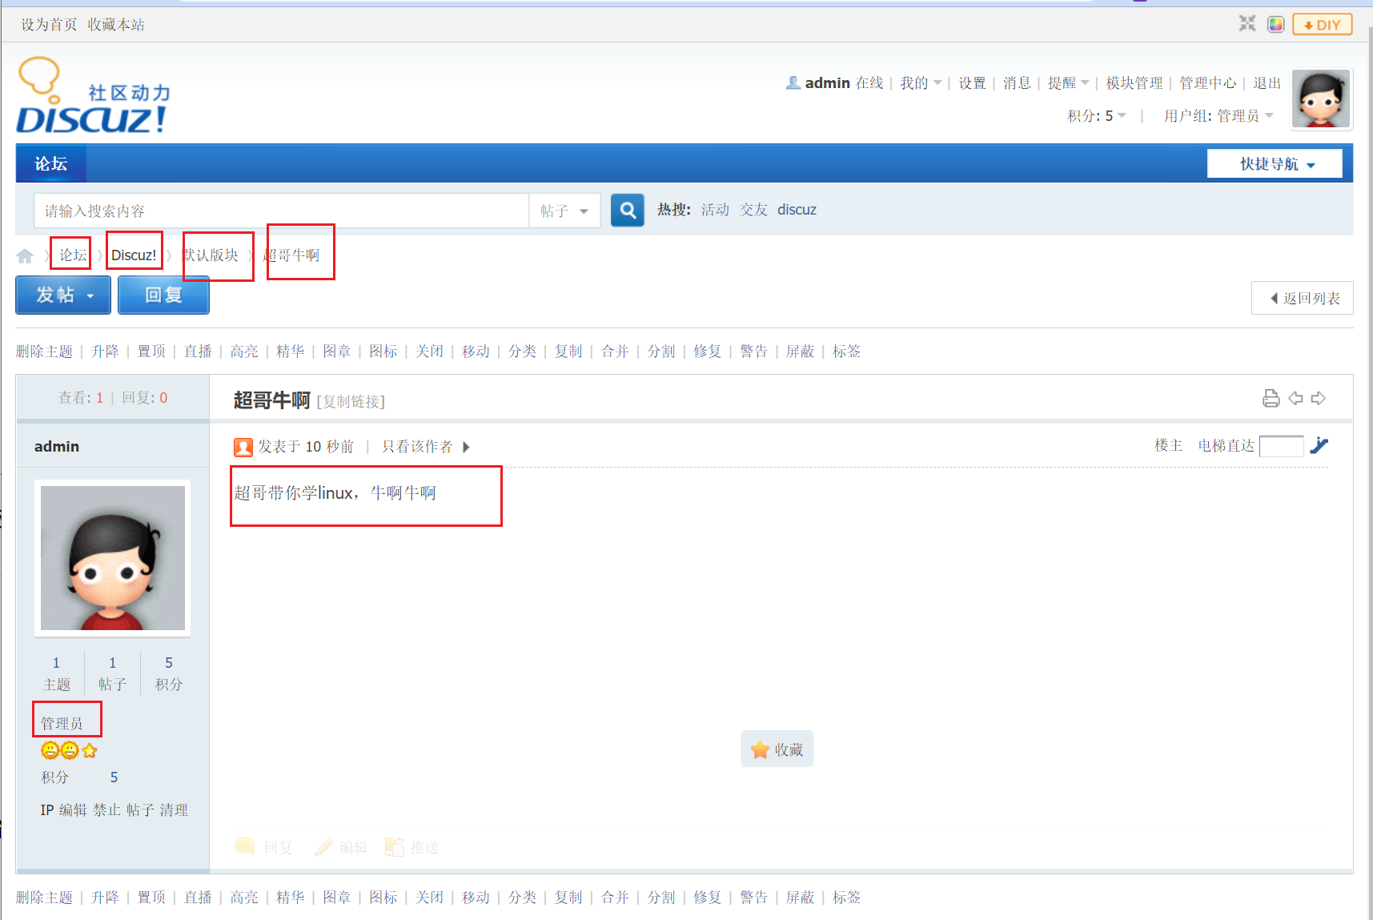Click the home icon in breadcrumb
Screen dimensions: 1373x920
tap(25, 256)
